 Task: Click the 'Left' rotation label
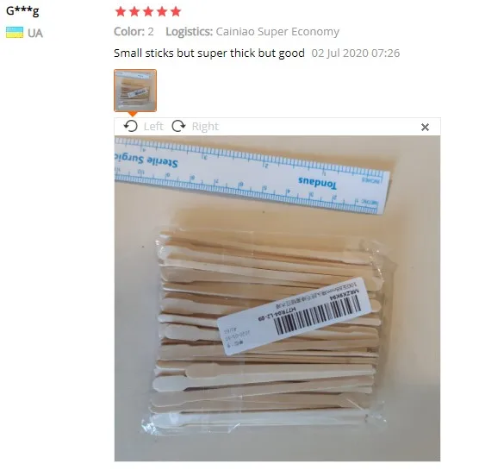point(153,126)
